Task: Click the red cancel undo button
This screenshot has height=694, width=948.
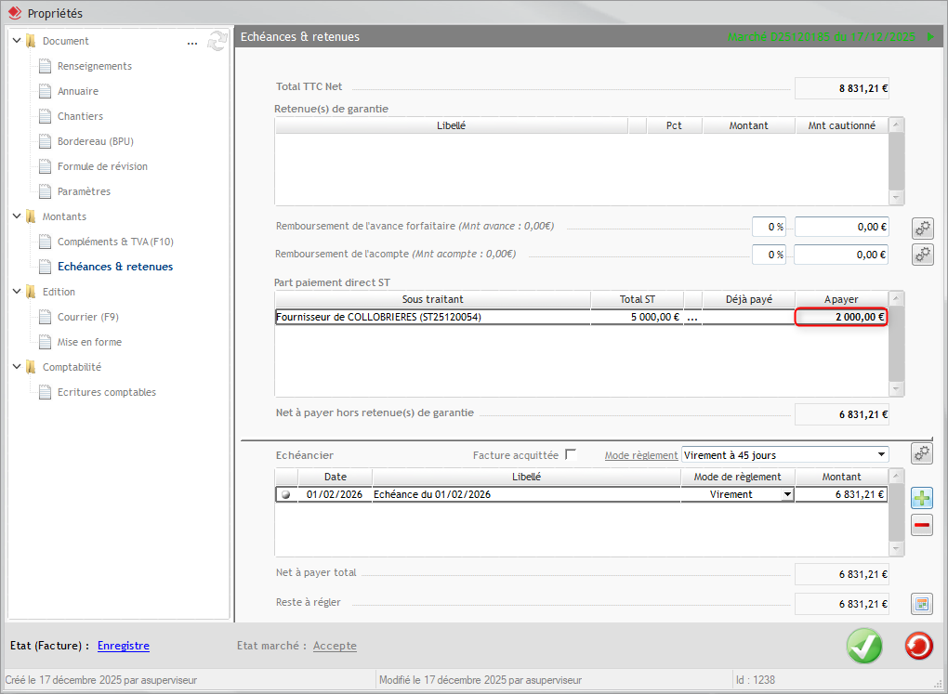Action: tap(918, 647)
